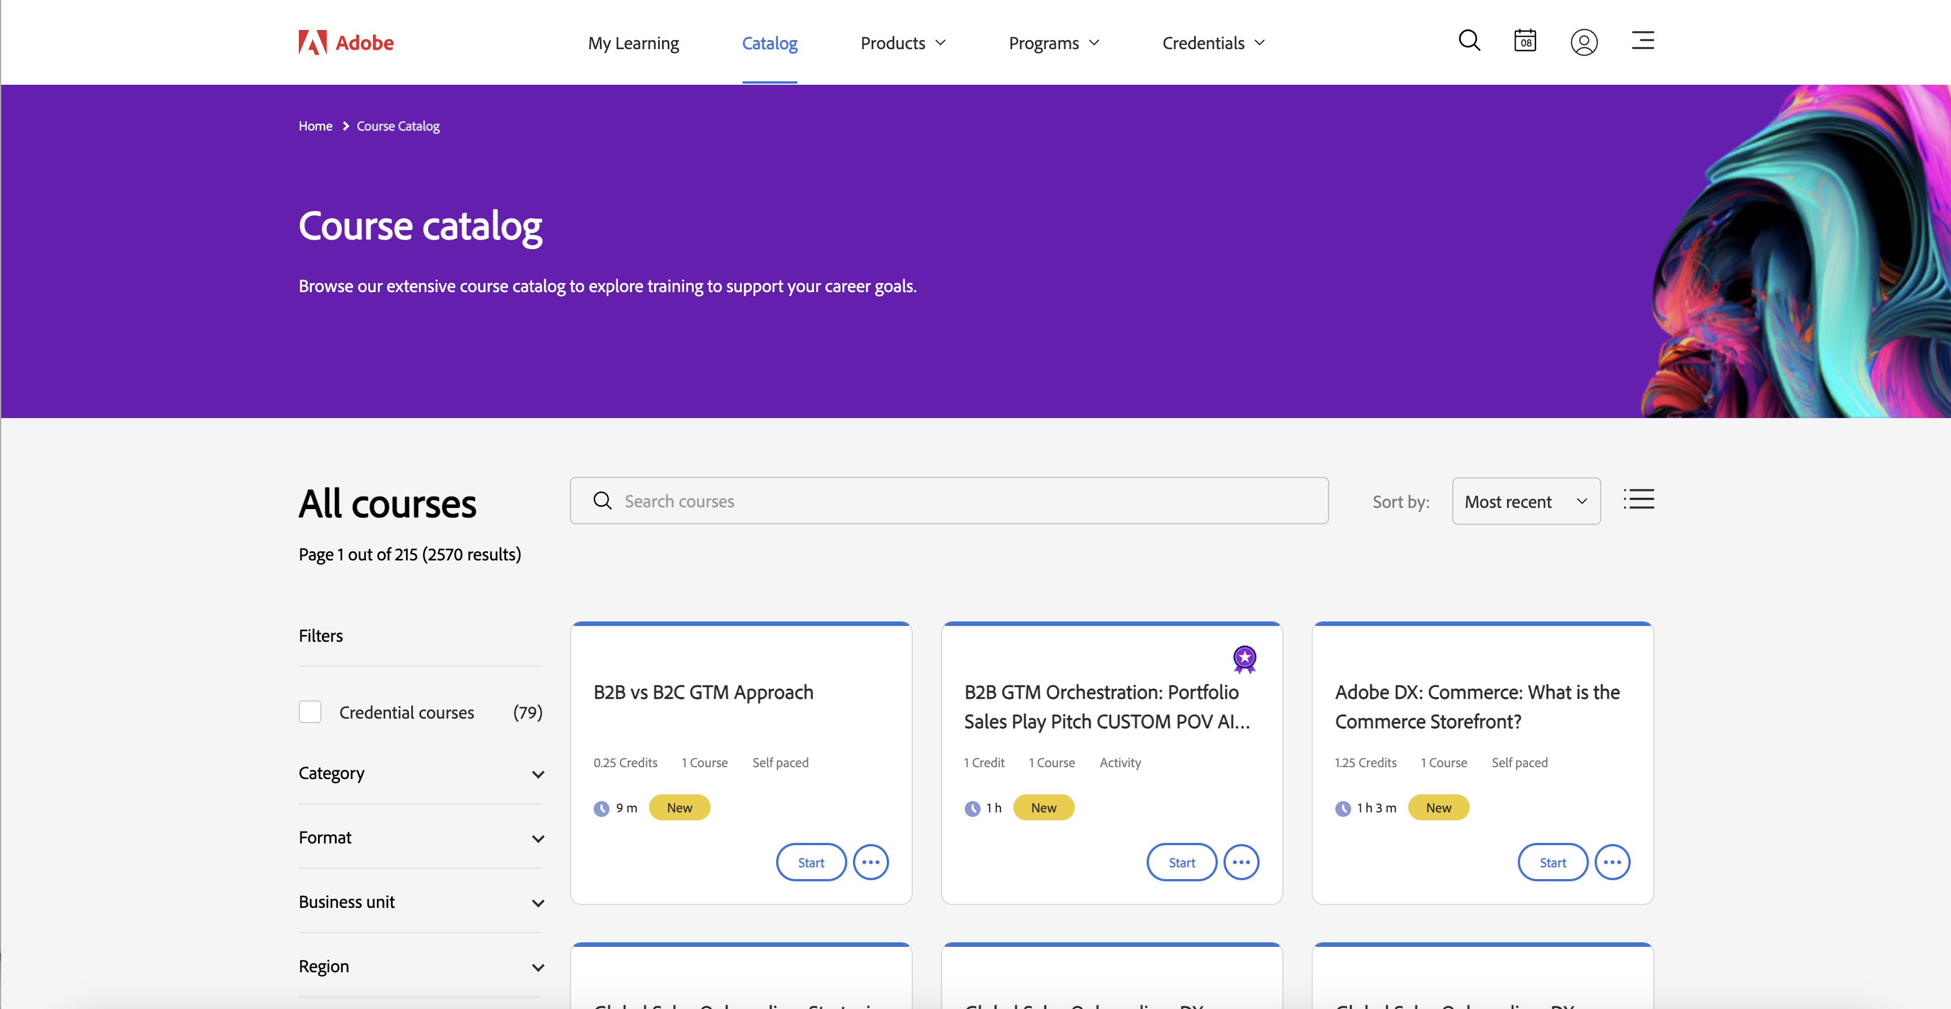Click "1 Credit" on B2B GTM Orchestration card
Screen dimensions: 1951x1009
[x=984, y=763]
